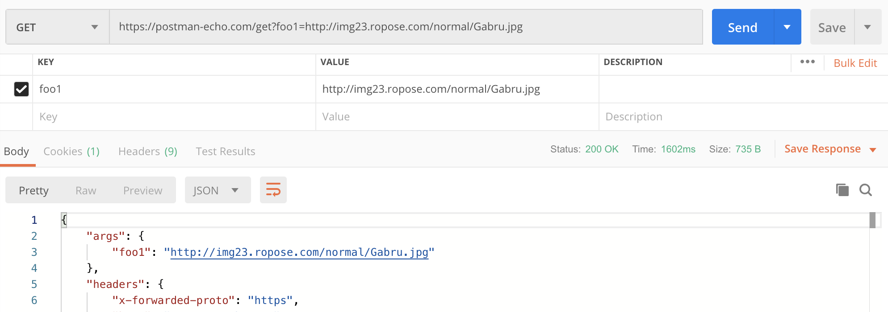Switch to the Body response tab
Image resolution: width=888 pixels, height=312 pixels.
coord(17,152)
